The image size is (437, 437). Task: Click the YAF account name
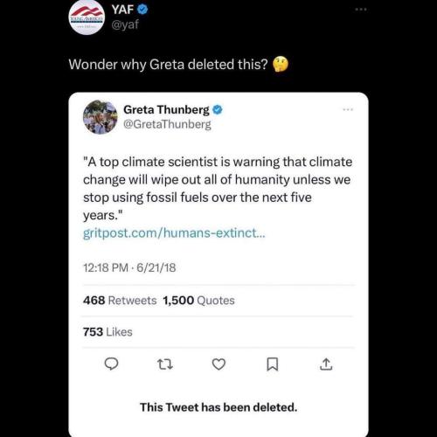[122, 10]
